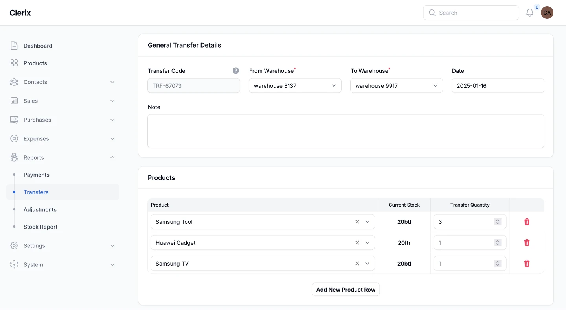The image size is (566, 310).
Task: Click the Purchases cash icon in sidebar
Action: click(x=14, y=120)
